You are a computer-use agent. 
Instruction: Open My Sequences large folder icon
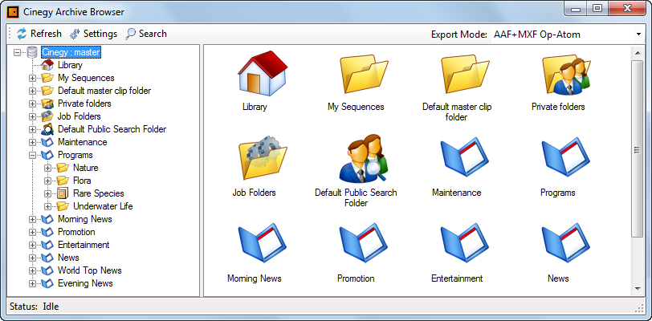(x=364, y=73)
